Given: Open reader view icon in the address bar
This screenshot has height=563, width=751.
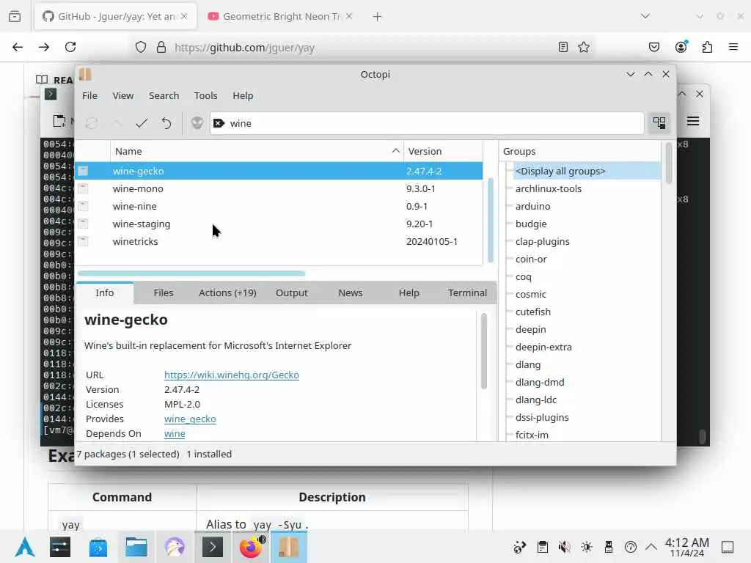Looking at the screenshot, I should click(563, 47).
